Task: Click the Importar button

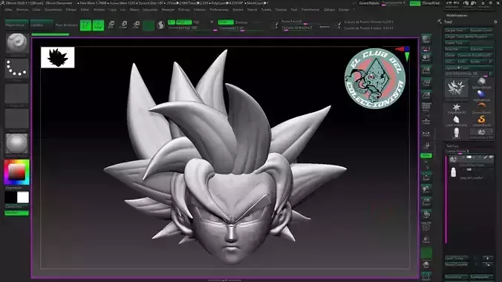Action: [x=457, y=49]
